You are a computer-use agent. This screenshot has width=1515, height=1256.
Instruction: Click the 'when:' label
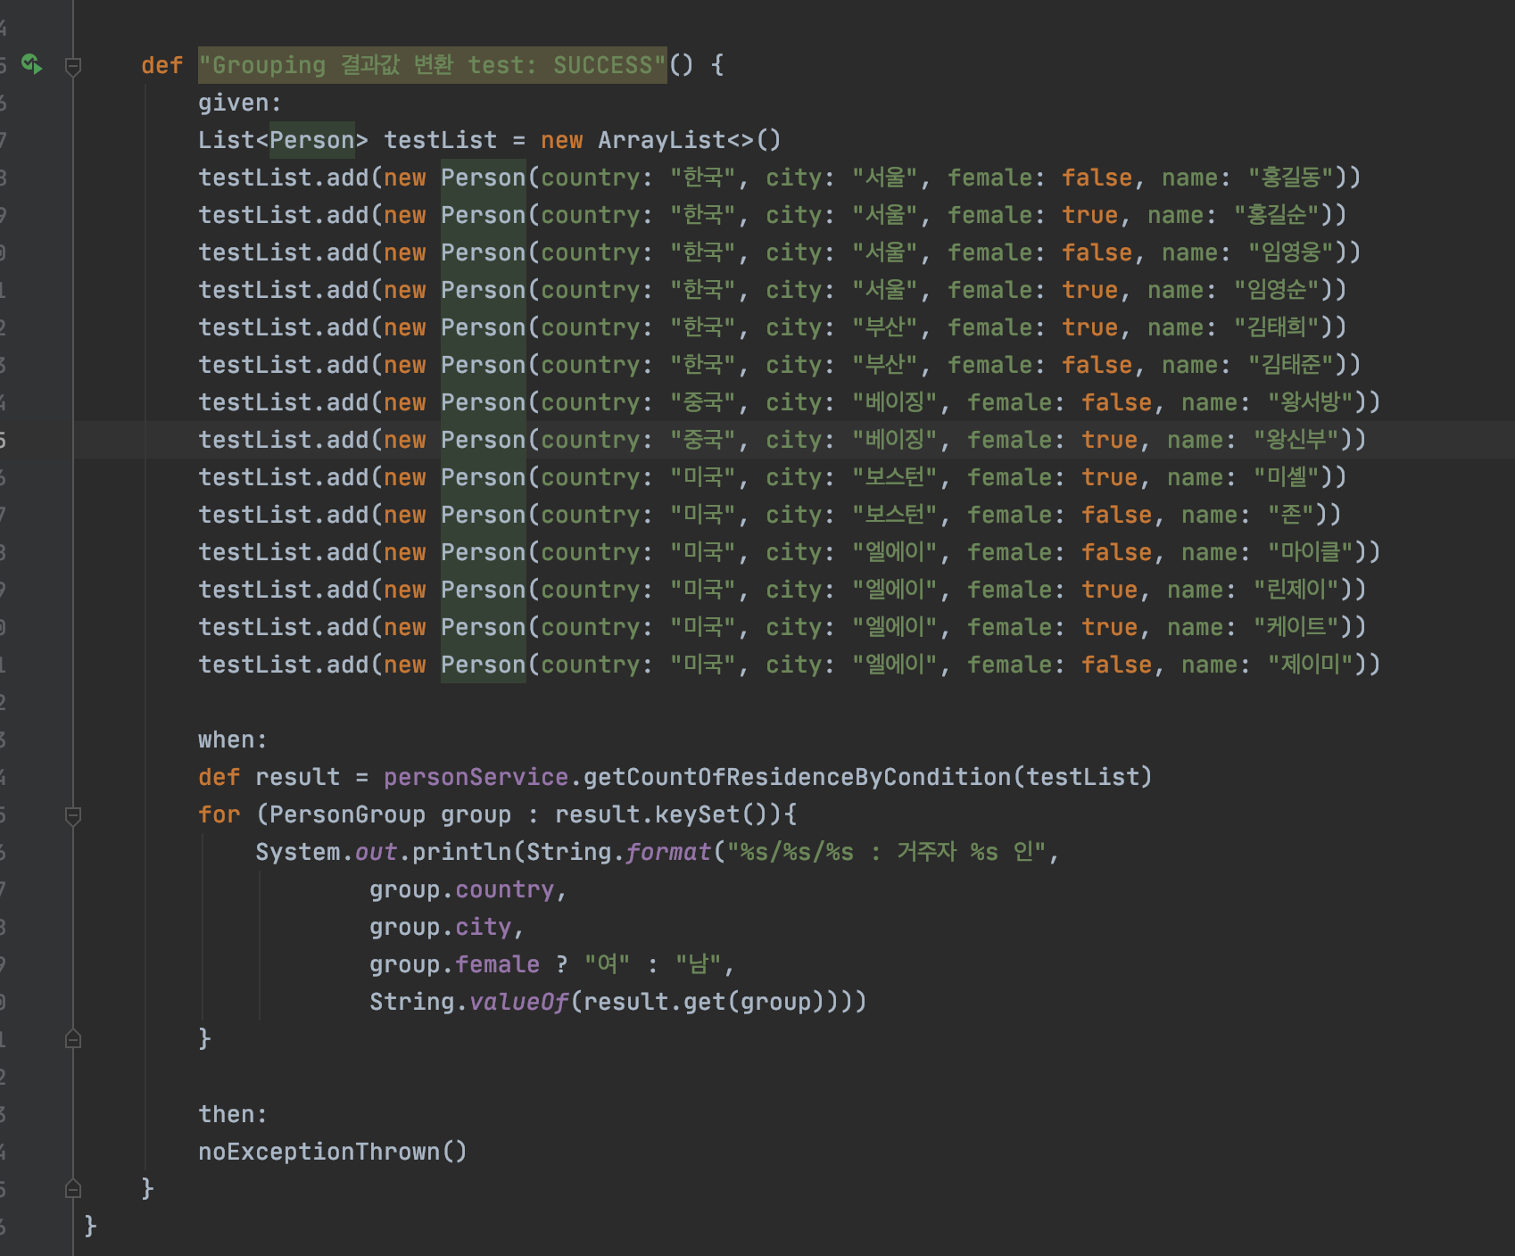(x=232, y=740)
